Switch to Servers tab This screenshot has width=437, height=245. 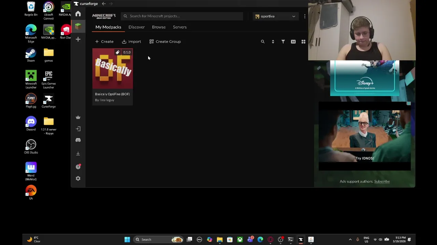pos(180,27)
